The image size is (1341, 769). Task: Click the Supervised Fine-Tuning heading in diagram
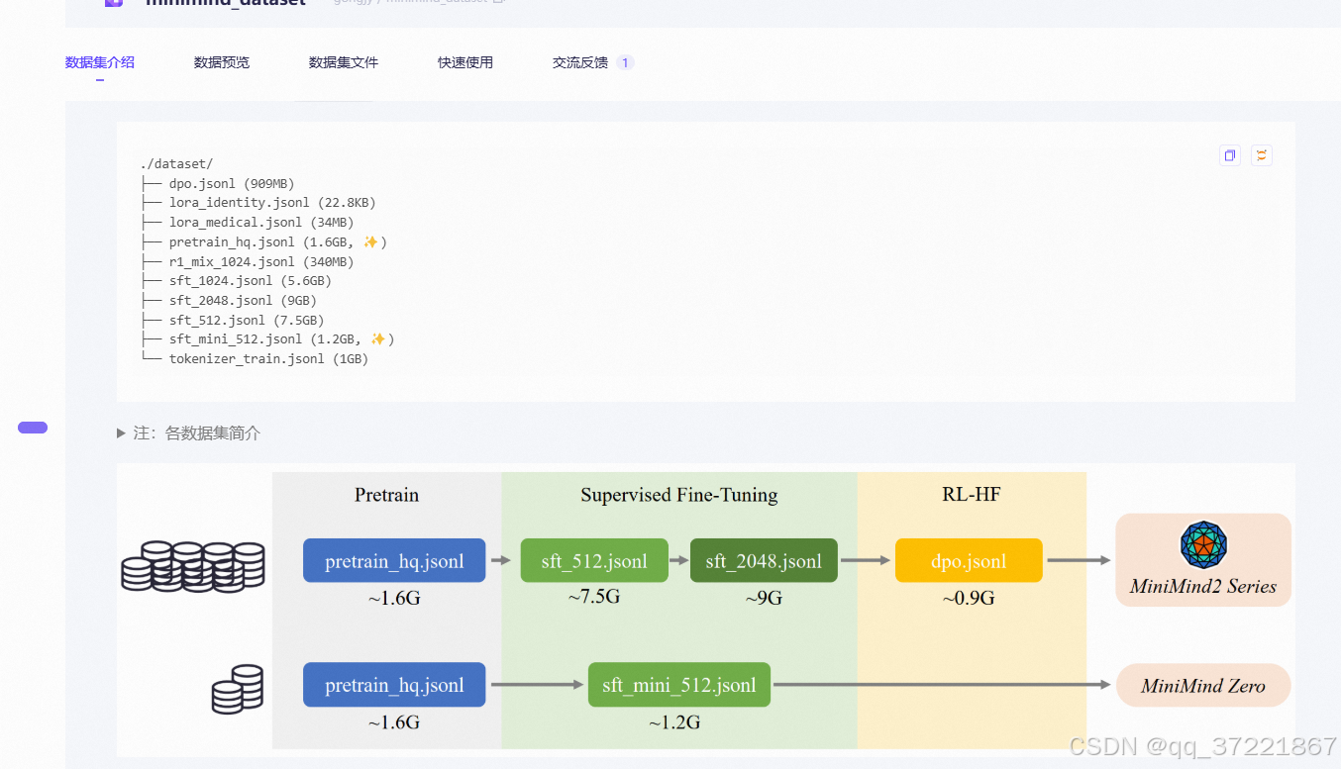click(x=679, y=495)
